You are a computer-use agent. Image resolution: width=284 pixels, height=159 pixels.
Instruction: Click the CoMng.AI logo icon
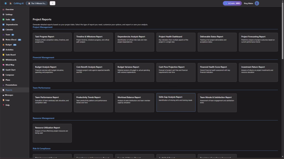[11, 3]
